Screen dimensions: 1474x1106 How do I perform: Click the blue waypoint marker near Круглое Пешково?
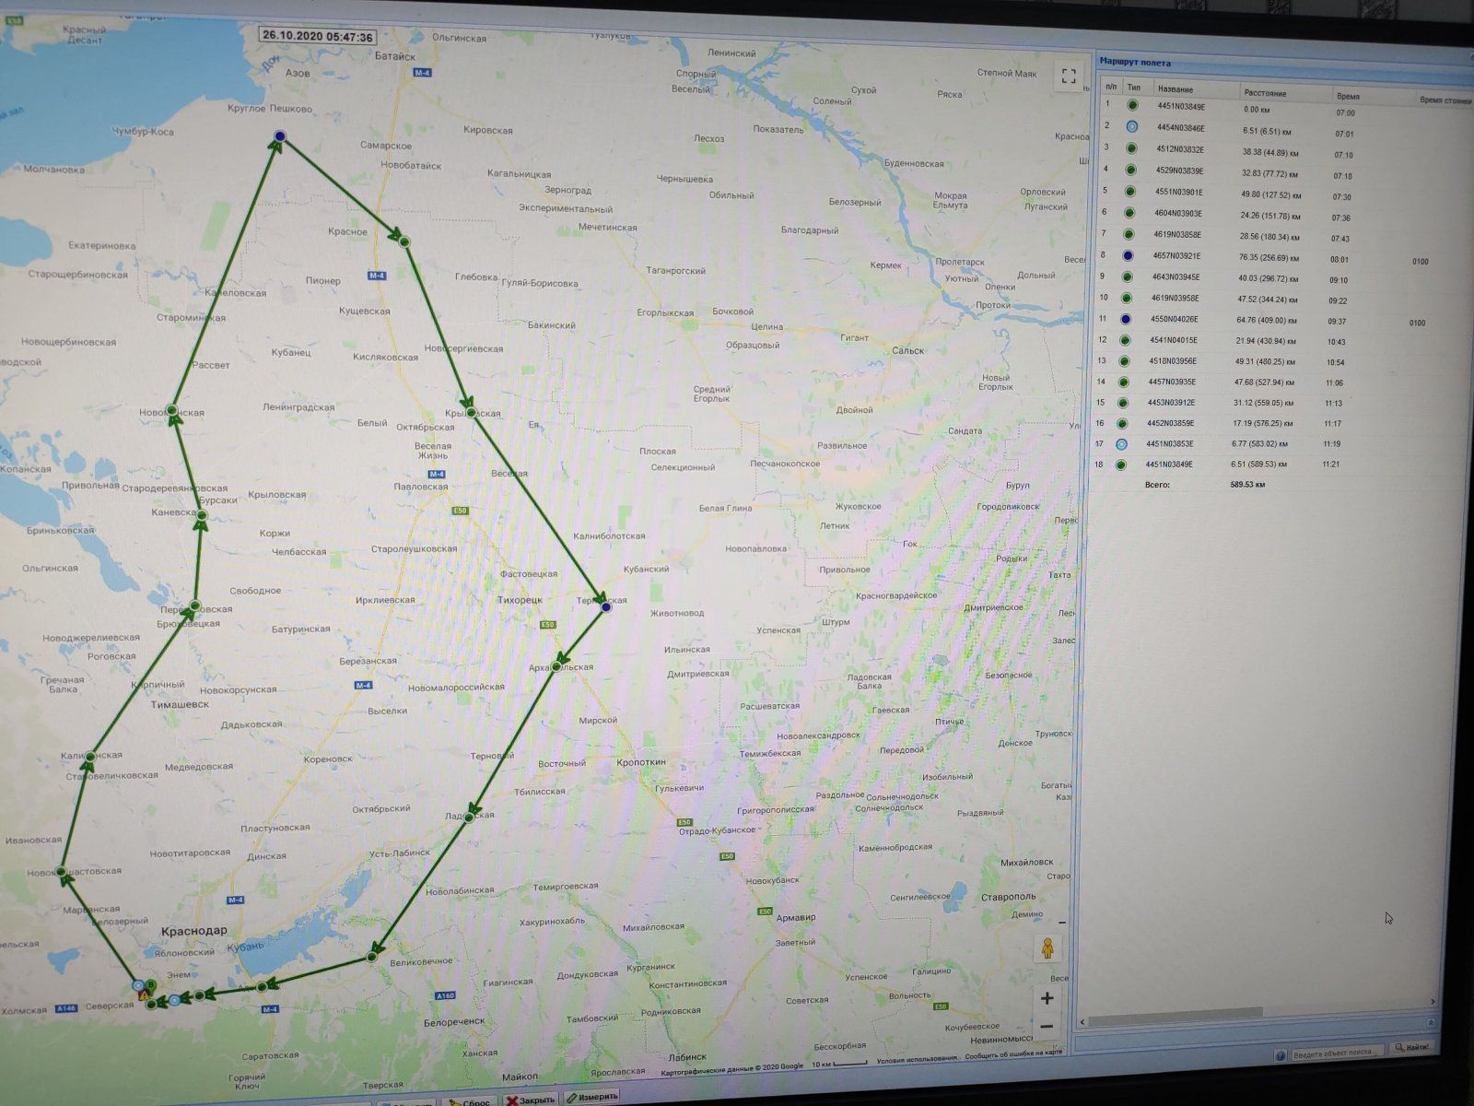[279, 136]
